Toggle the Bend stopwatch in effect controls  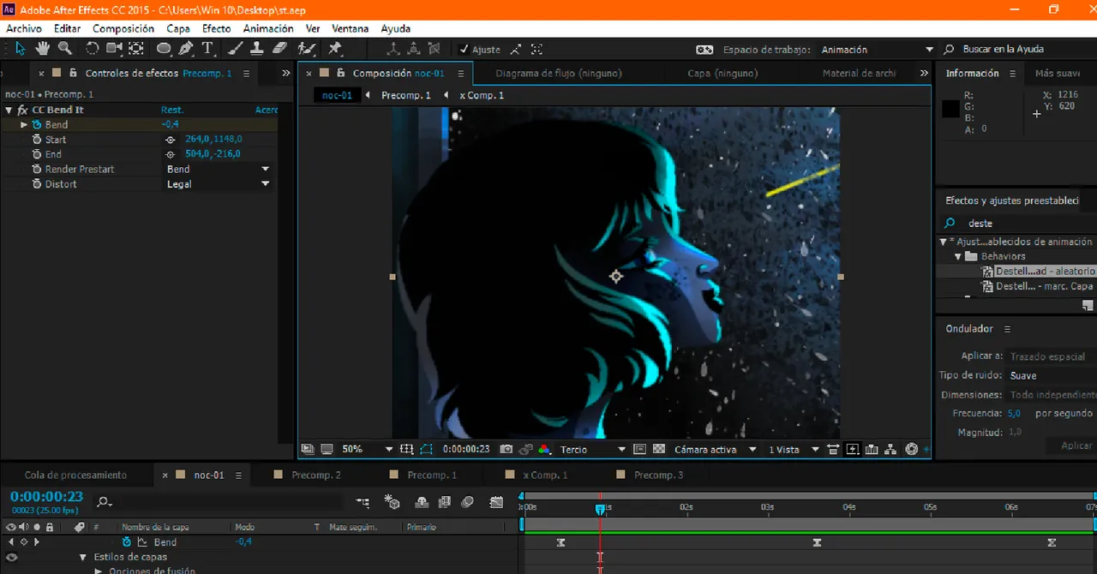[x=37, y=125]
